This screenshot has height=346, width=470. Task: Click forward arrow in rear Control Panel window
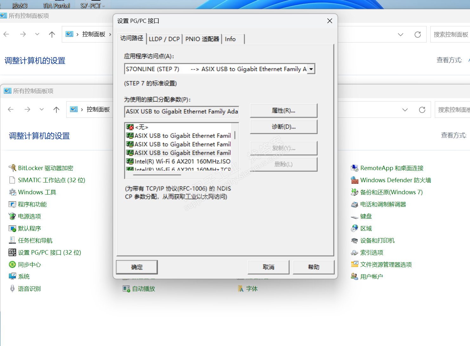(23, 34)
